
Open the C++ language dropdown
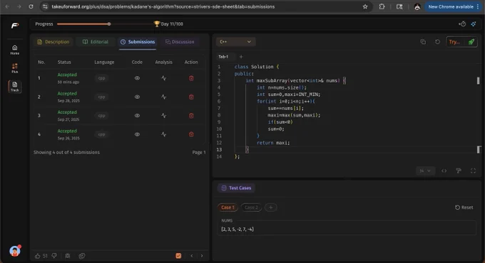pyautogui.click(x=235, y=42)
